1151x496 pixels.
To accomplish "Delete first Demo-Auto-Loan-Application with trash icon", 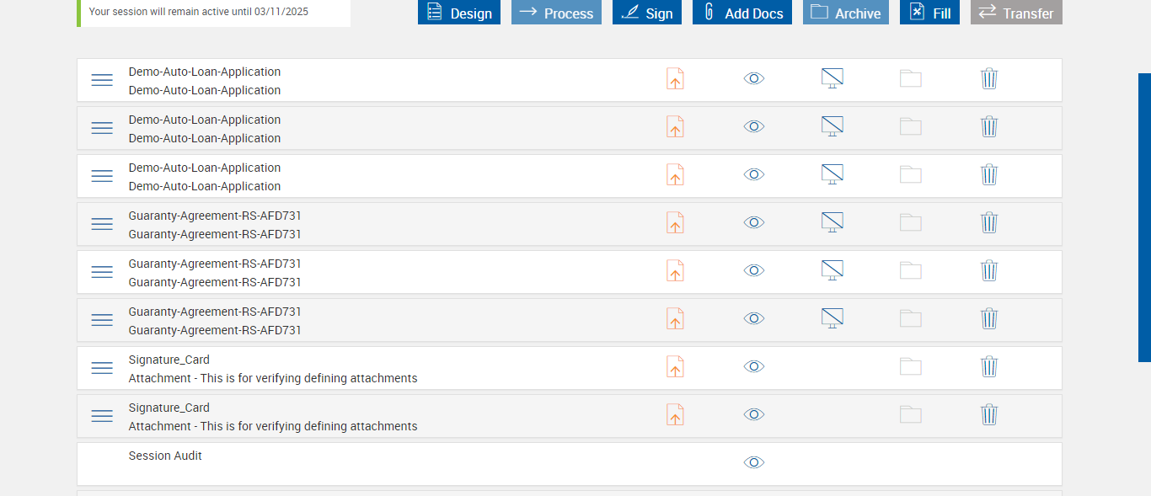I will (x=989, y=78).
